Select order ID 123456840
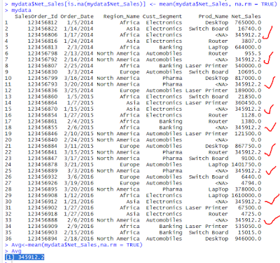The width and height of the screenshot is (280, 263). [x=43, y=140]
